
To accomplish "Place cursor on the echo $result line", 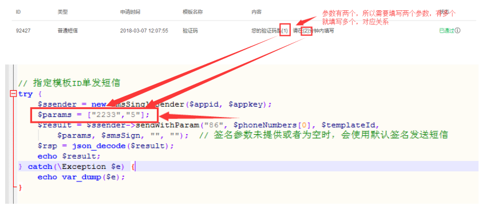I will coord(69,156).
